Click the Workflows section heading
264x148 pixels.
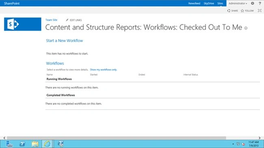click(55, 63)
